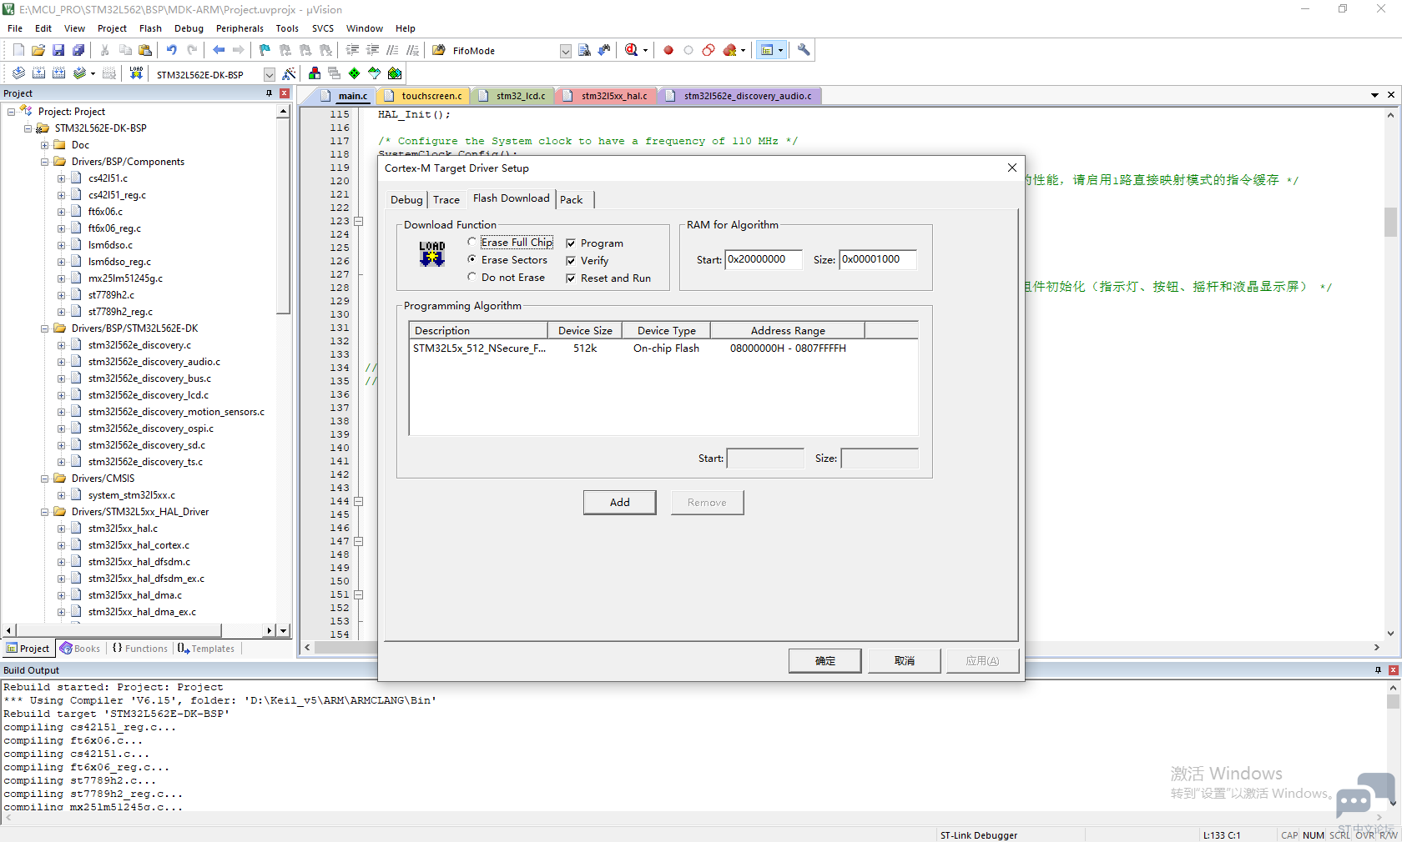Viewport: 1402px width, 842px height.
Task: Expand the cs42l51.c file node
Action: pos(61,178)
